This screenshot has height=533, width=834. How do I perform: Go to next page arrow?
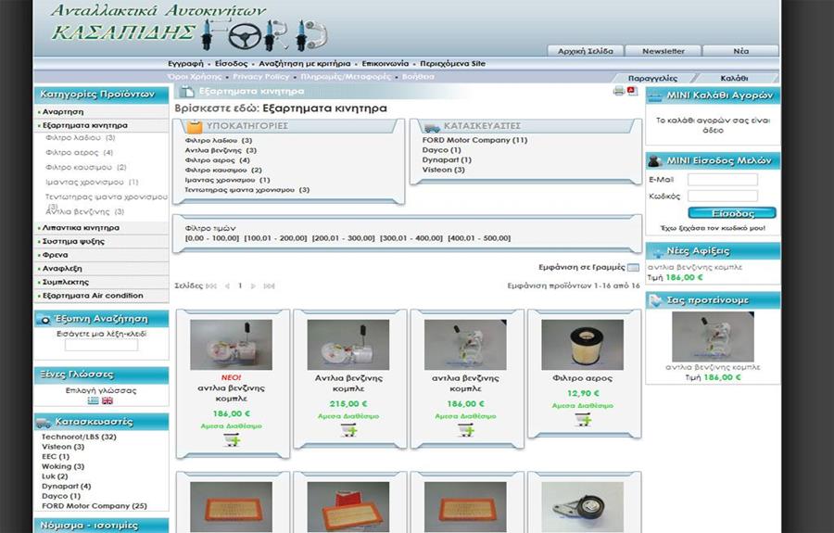[x=253, y=286]
